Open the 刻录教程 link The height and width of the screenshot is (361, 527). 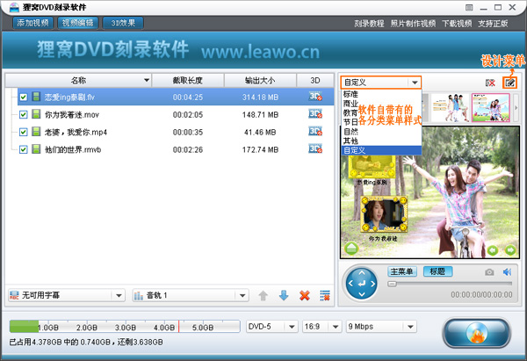click(x=369, y=24)
